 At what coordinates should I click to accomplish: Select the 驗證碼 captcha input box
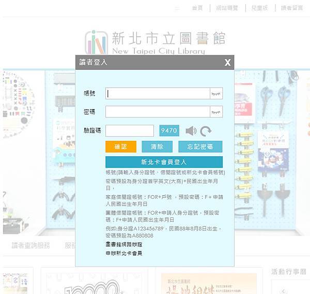click(x=130, y=130)
